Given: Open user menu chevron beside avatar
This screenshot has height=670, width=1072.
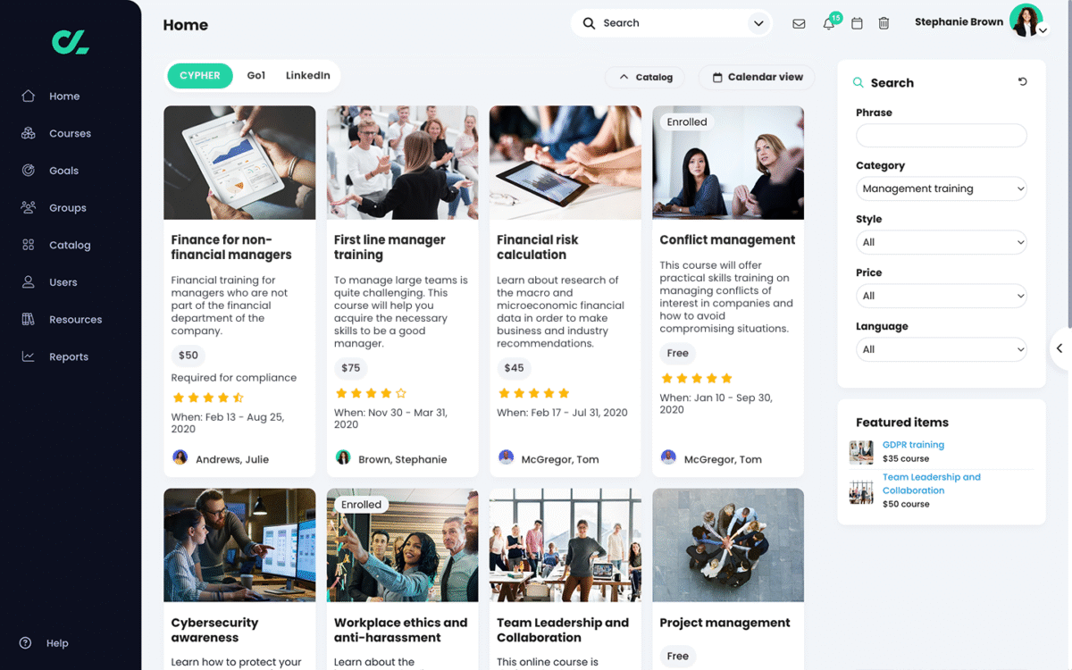Looking at the screenshot, I should point(1043,30).
